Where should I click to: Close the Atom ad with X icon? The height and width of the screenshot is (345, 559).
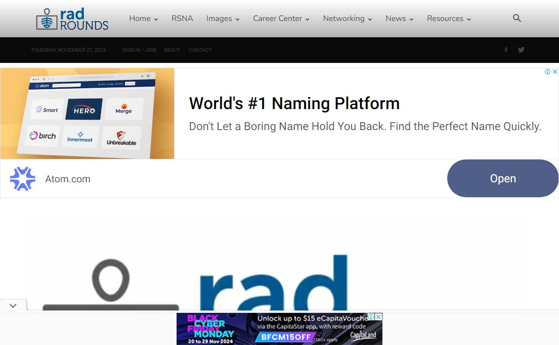pyautogui.click(x=555, y=72)
